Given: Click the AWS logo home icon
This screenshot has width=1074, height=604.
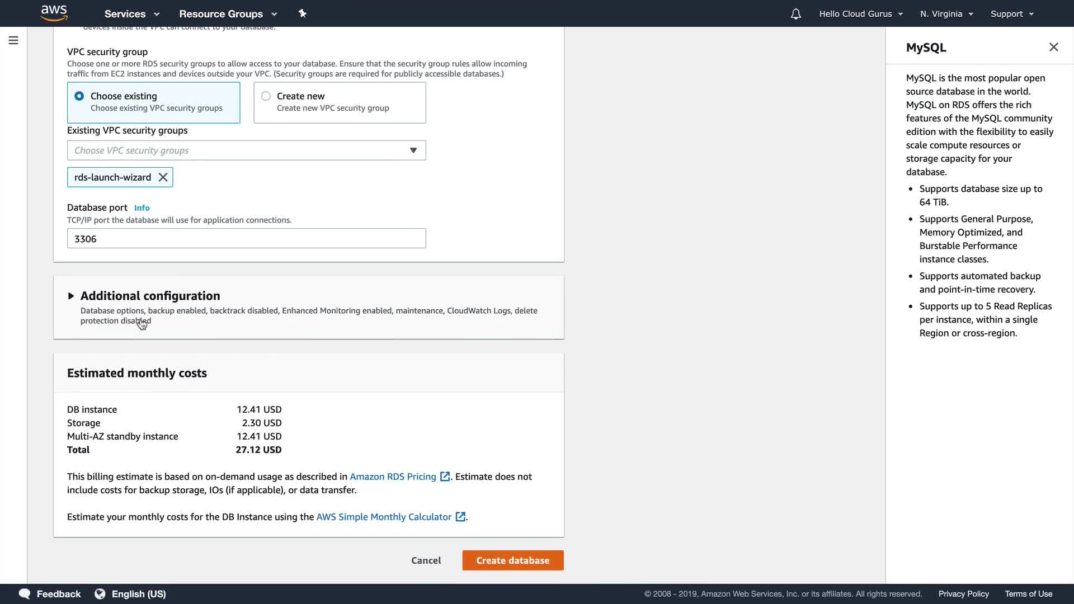Looking at the screenshot, I should (x=54, y=13).
